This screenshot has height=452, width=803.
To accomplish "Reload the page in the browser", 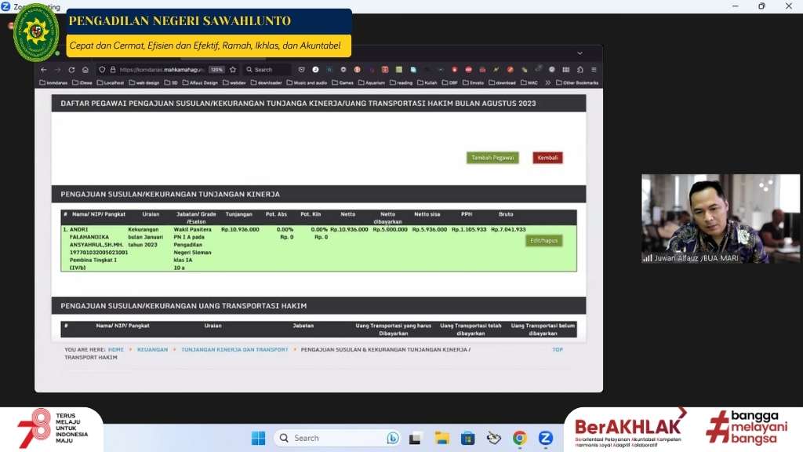I will coord(71,70).
